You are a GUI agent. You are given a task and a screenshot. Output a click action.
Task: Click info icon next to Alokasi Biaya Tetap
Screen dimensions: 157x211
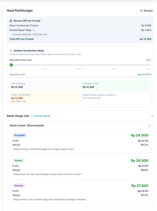pos(34,30)
